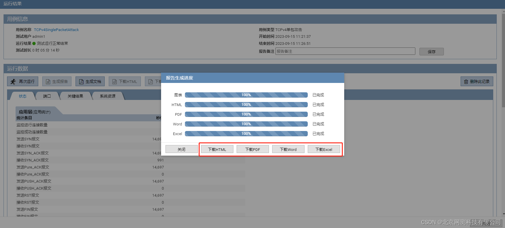Click the 下载Excel button

[x=324, y=149]
